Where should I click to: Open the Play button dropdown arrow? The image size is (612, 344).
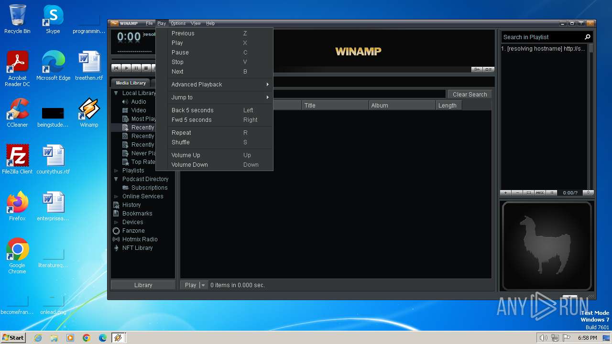click(203, 285)
